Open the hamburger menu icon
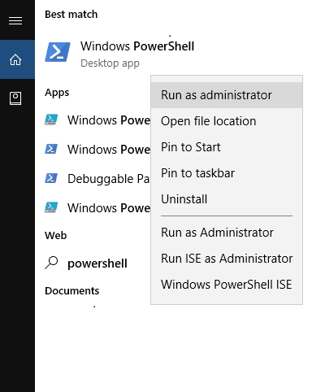Screen dimensions: 312x392 pyautogui.click(x=15, y=20)
